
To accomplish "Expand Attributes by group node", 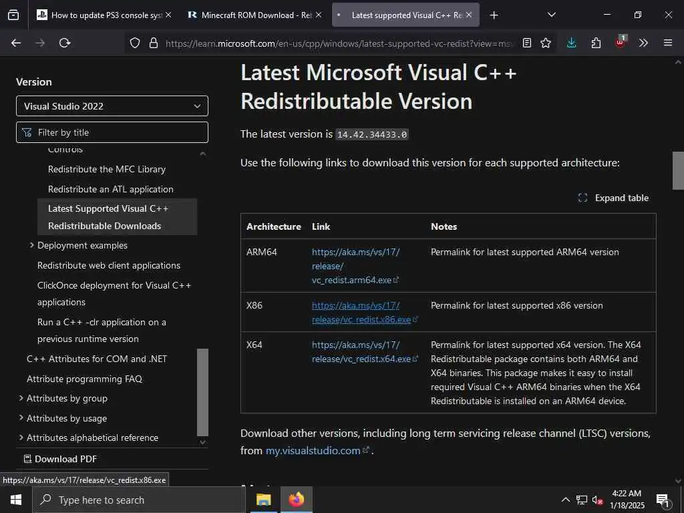I will coord(21,398).
